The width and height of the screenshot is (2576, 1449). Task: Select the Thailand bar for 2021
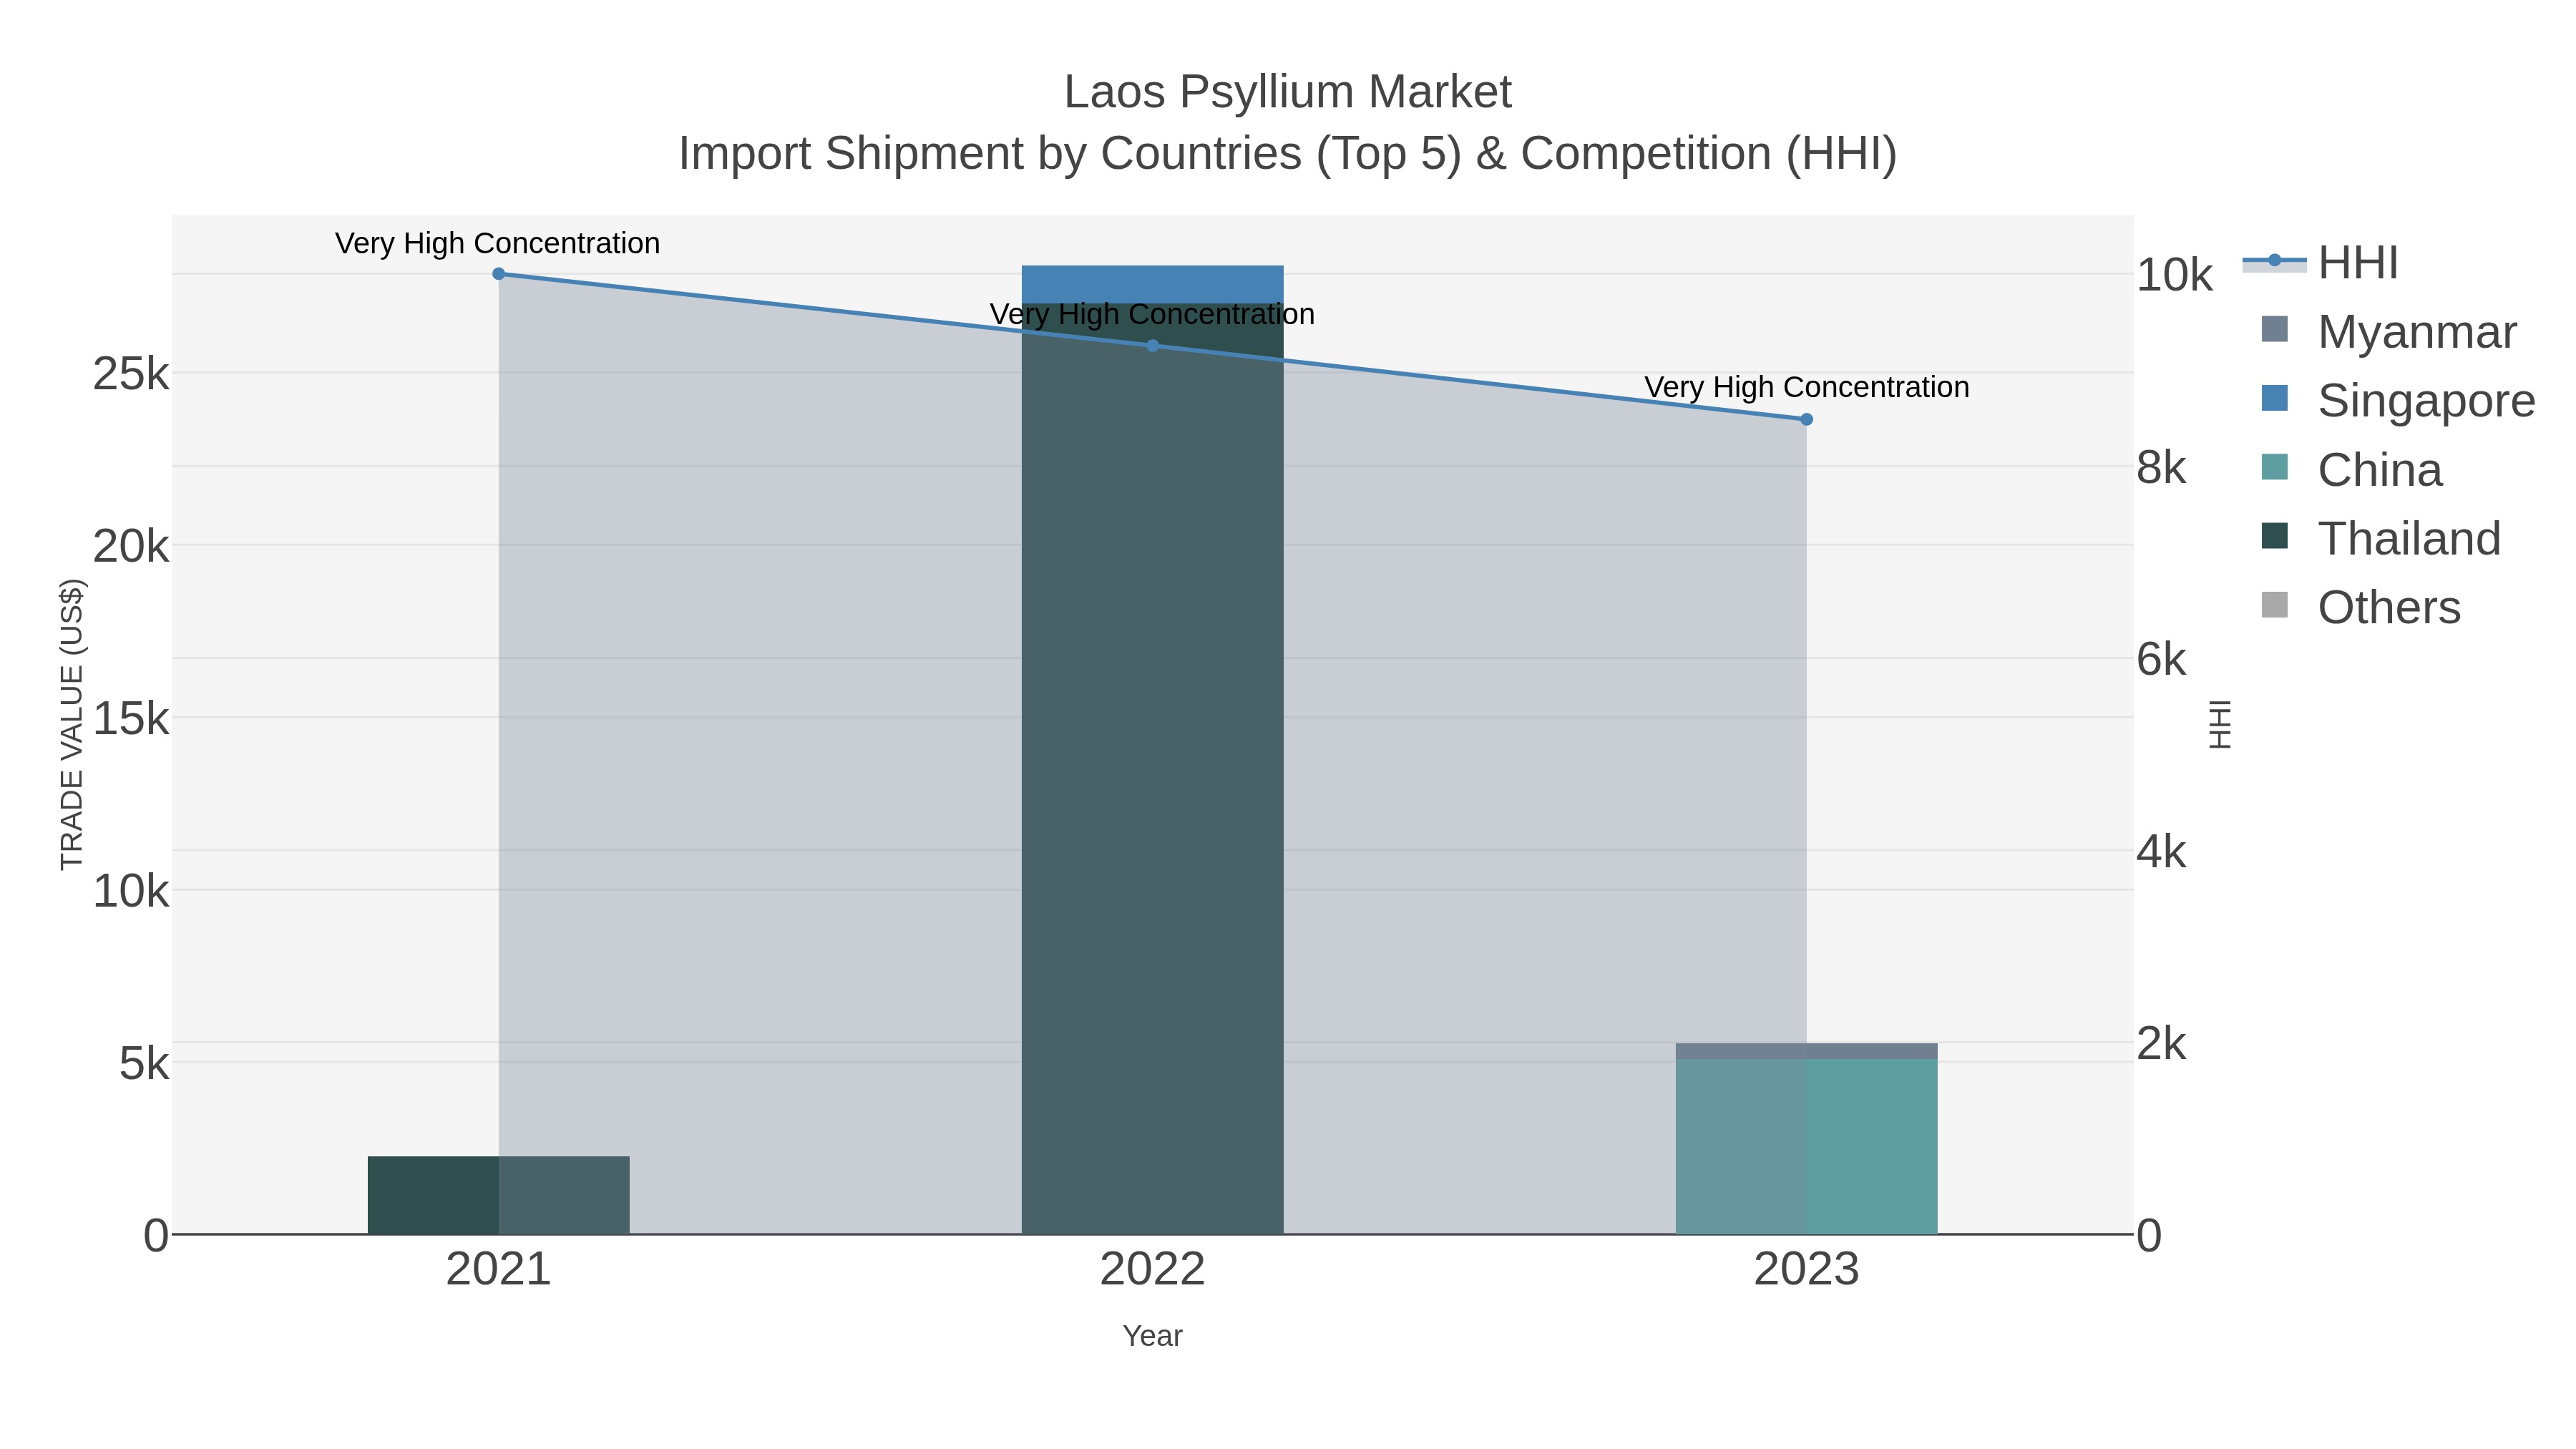[x=498, y=1195]
